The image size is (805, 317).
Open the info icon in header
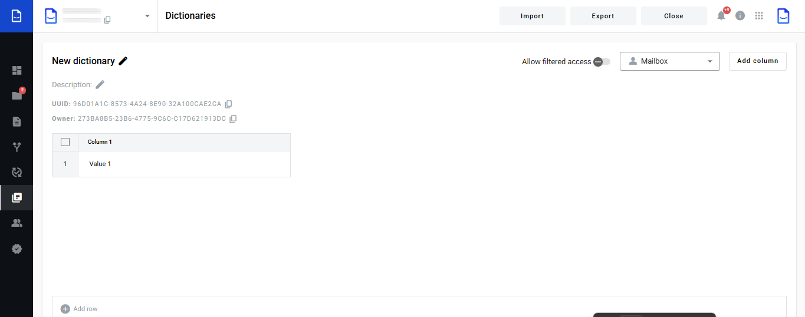pyautogui.click(x=740, y=16)
